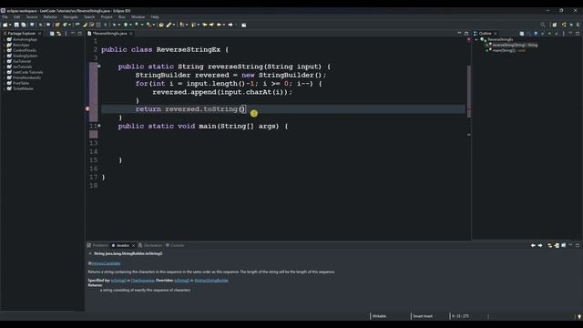Open the Project menu
This screenshot has width=583, height=328.
pyautogui.click(x=107, y=16)
